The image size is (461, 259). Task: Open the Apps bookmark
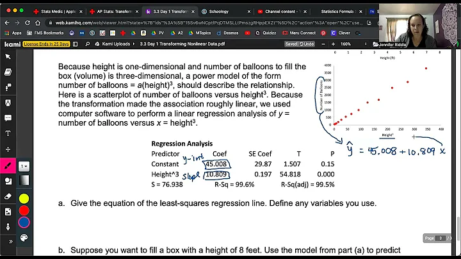click(13, 33)
